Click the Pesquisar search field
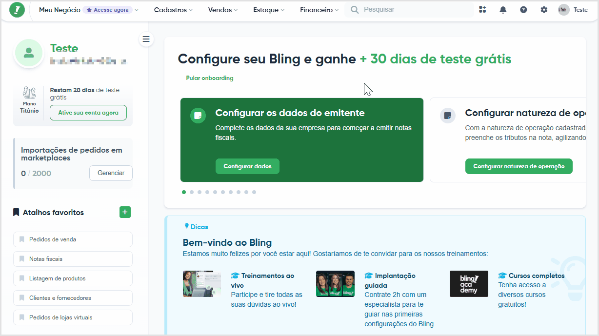The image size is (599, 336). (x=409, y=10)
